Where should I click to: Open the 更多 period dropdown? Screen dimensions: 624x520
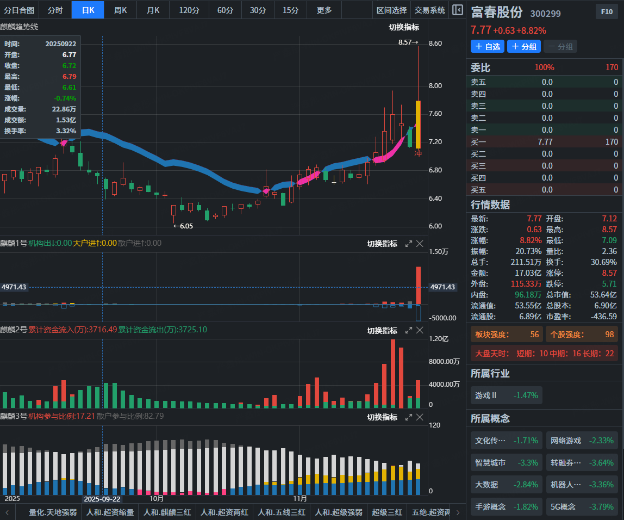[x=325, y=10]
